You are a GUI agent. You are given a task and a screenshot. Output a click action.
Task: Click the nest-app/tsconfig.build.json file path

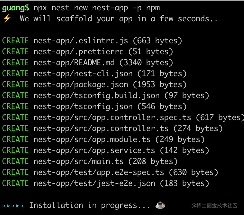coord(97,96)
